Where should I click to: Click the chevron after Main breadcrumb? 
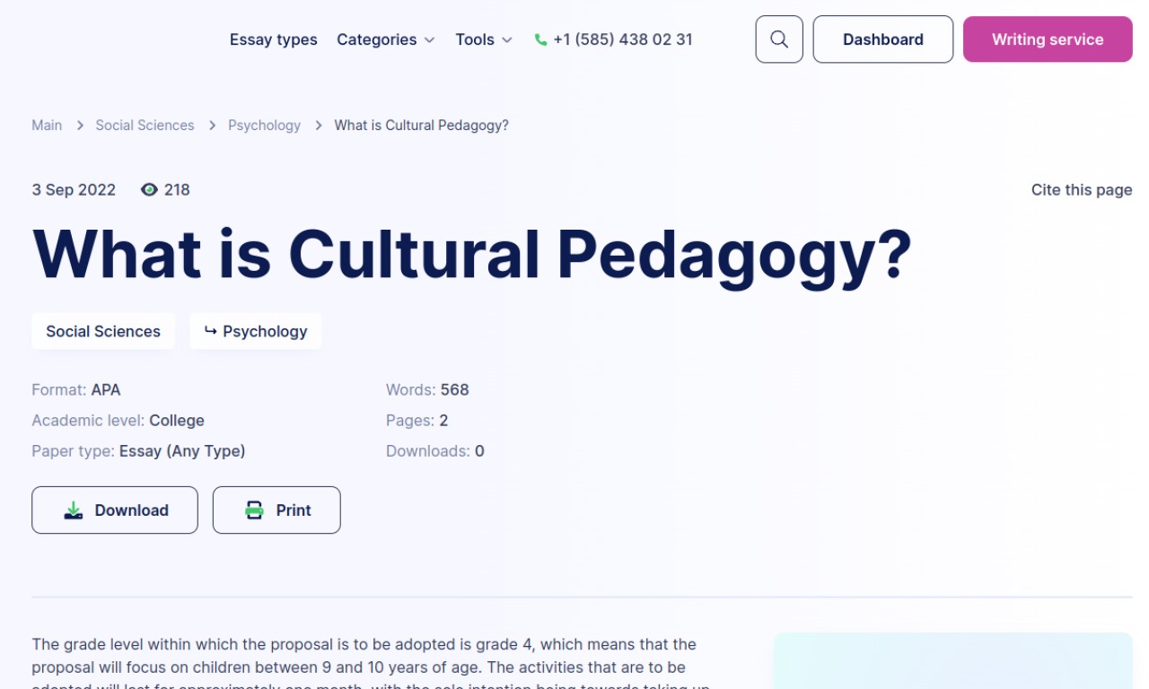coord(79,126)
